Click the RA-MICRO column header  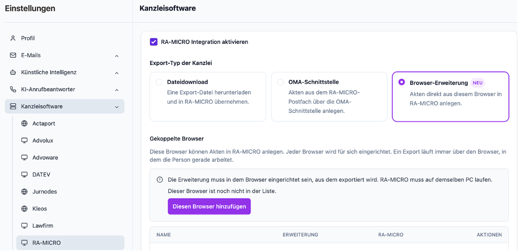tap(390, 235)
